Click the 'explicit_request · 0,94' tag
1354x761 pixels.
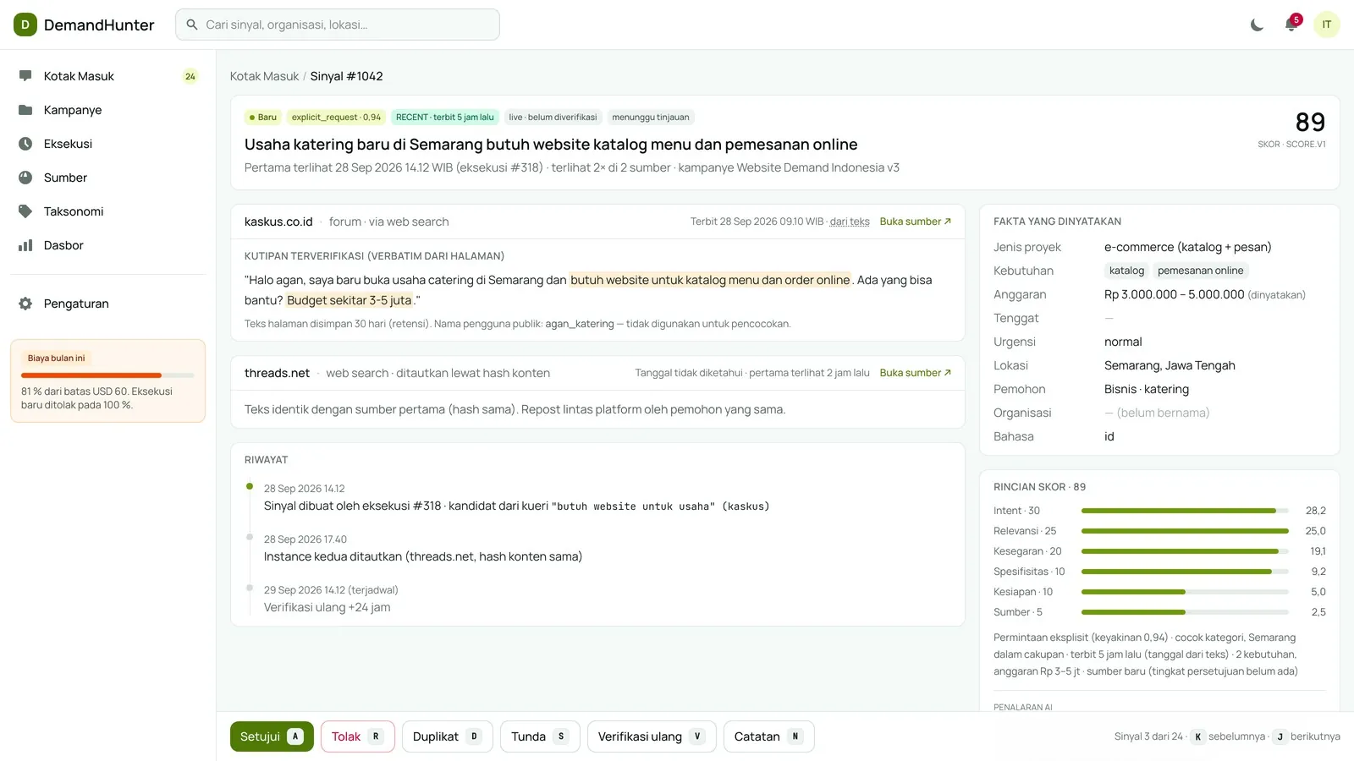click(336, 118)
